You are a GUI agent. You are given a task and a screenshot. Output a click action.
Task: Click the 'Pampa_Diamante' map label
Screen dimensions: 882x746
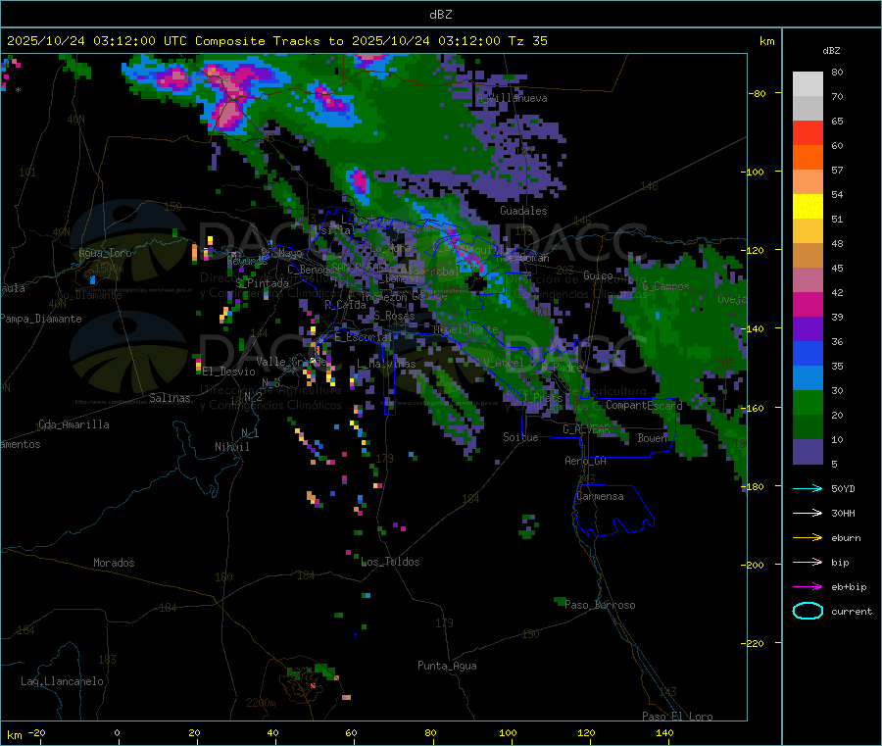pyautogui.click(x=41, y=319)
